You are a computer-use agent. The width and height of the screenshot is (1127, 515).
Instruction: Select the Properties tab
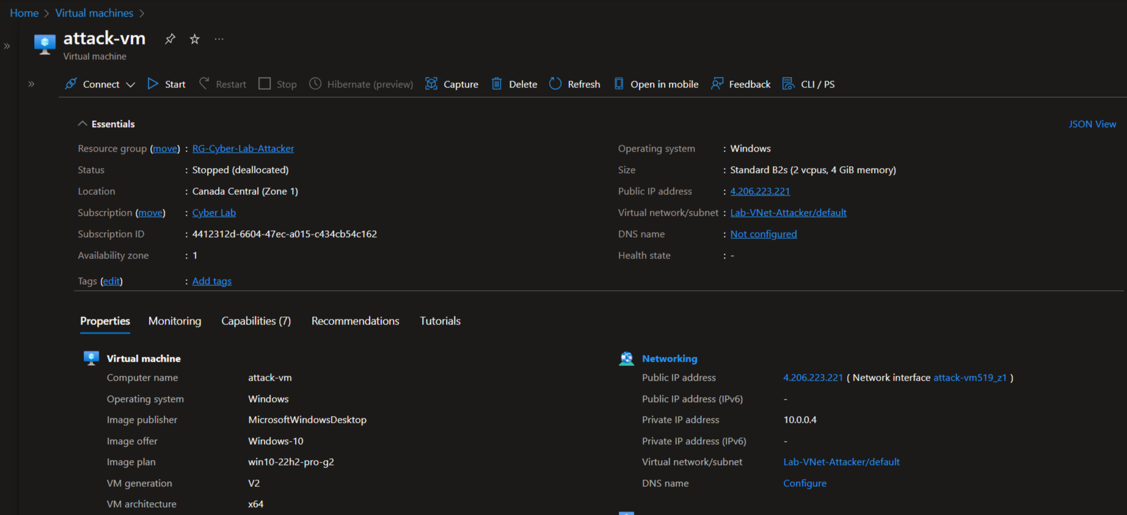(x=105, y=321)
